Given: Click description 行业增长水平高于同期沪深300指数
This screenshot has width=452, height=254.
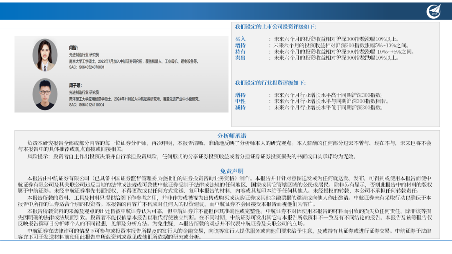Looking at the screenshot, I should tap(329, 95).
